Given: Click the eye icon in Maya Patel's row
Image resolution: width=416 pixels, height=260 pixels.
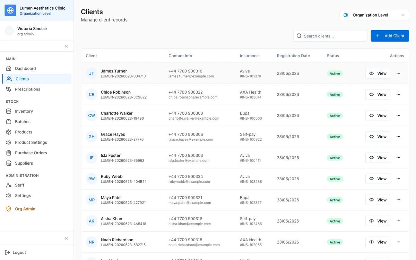Looking at the screenshot, I should [372, 200].
